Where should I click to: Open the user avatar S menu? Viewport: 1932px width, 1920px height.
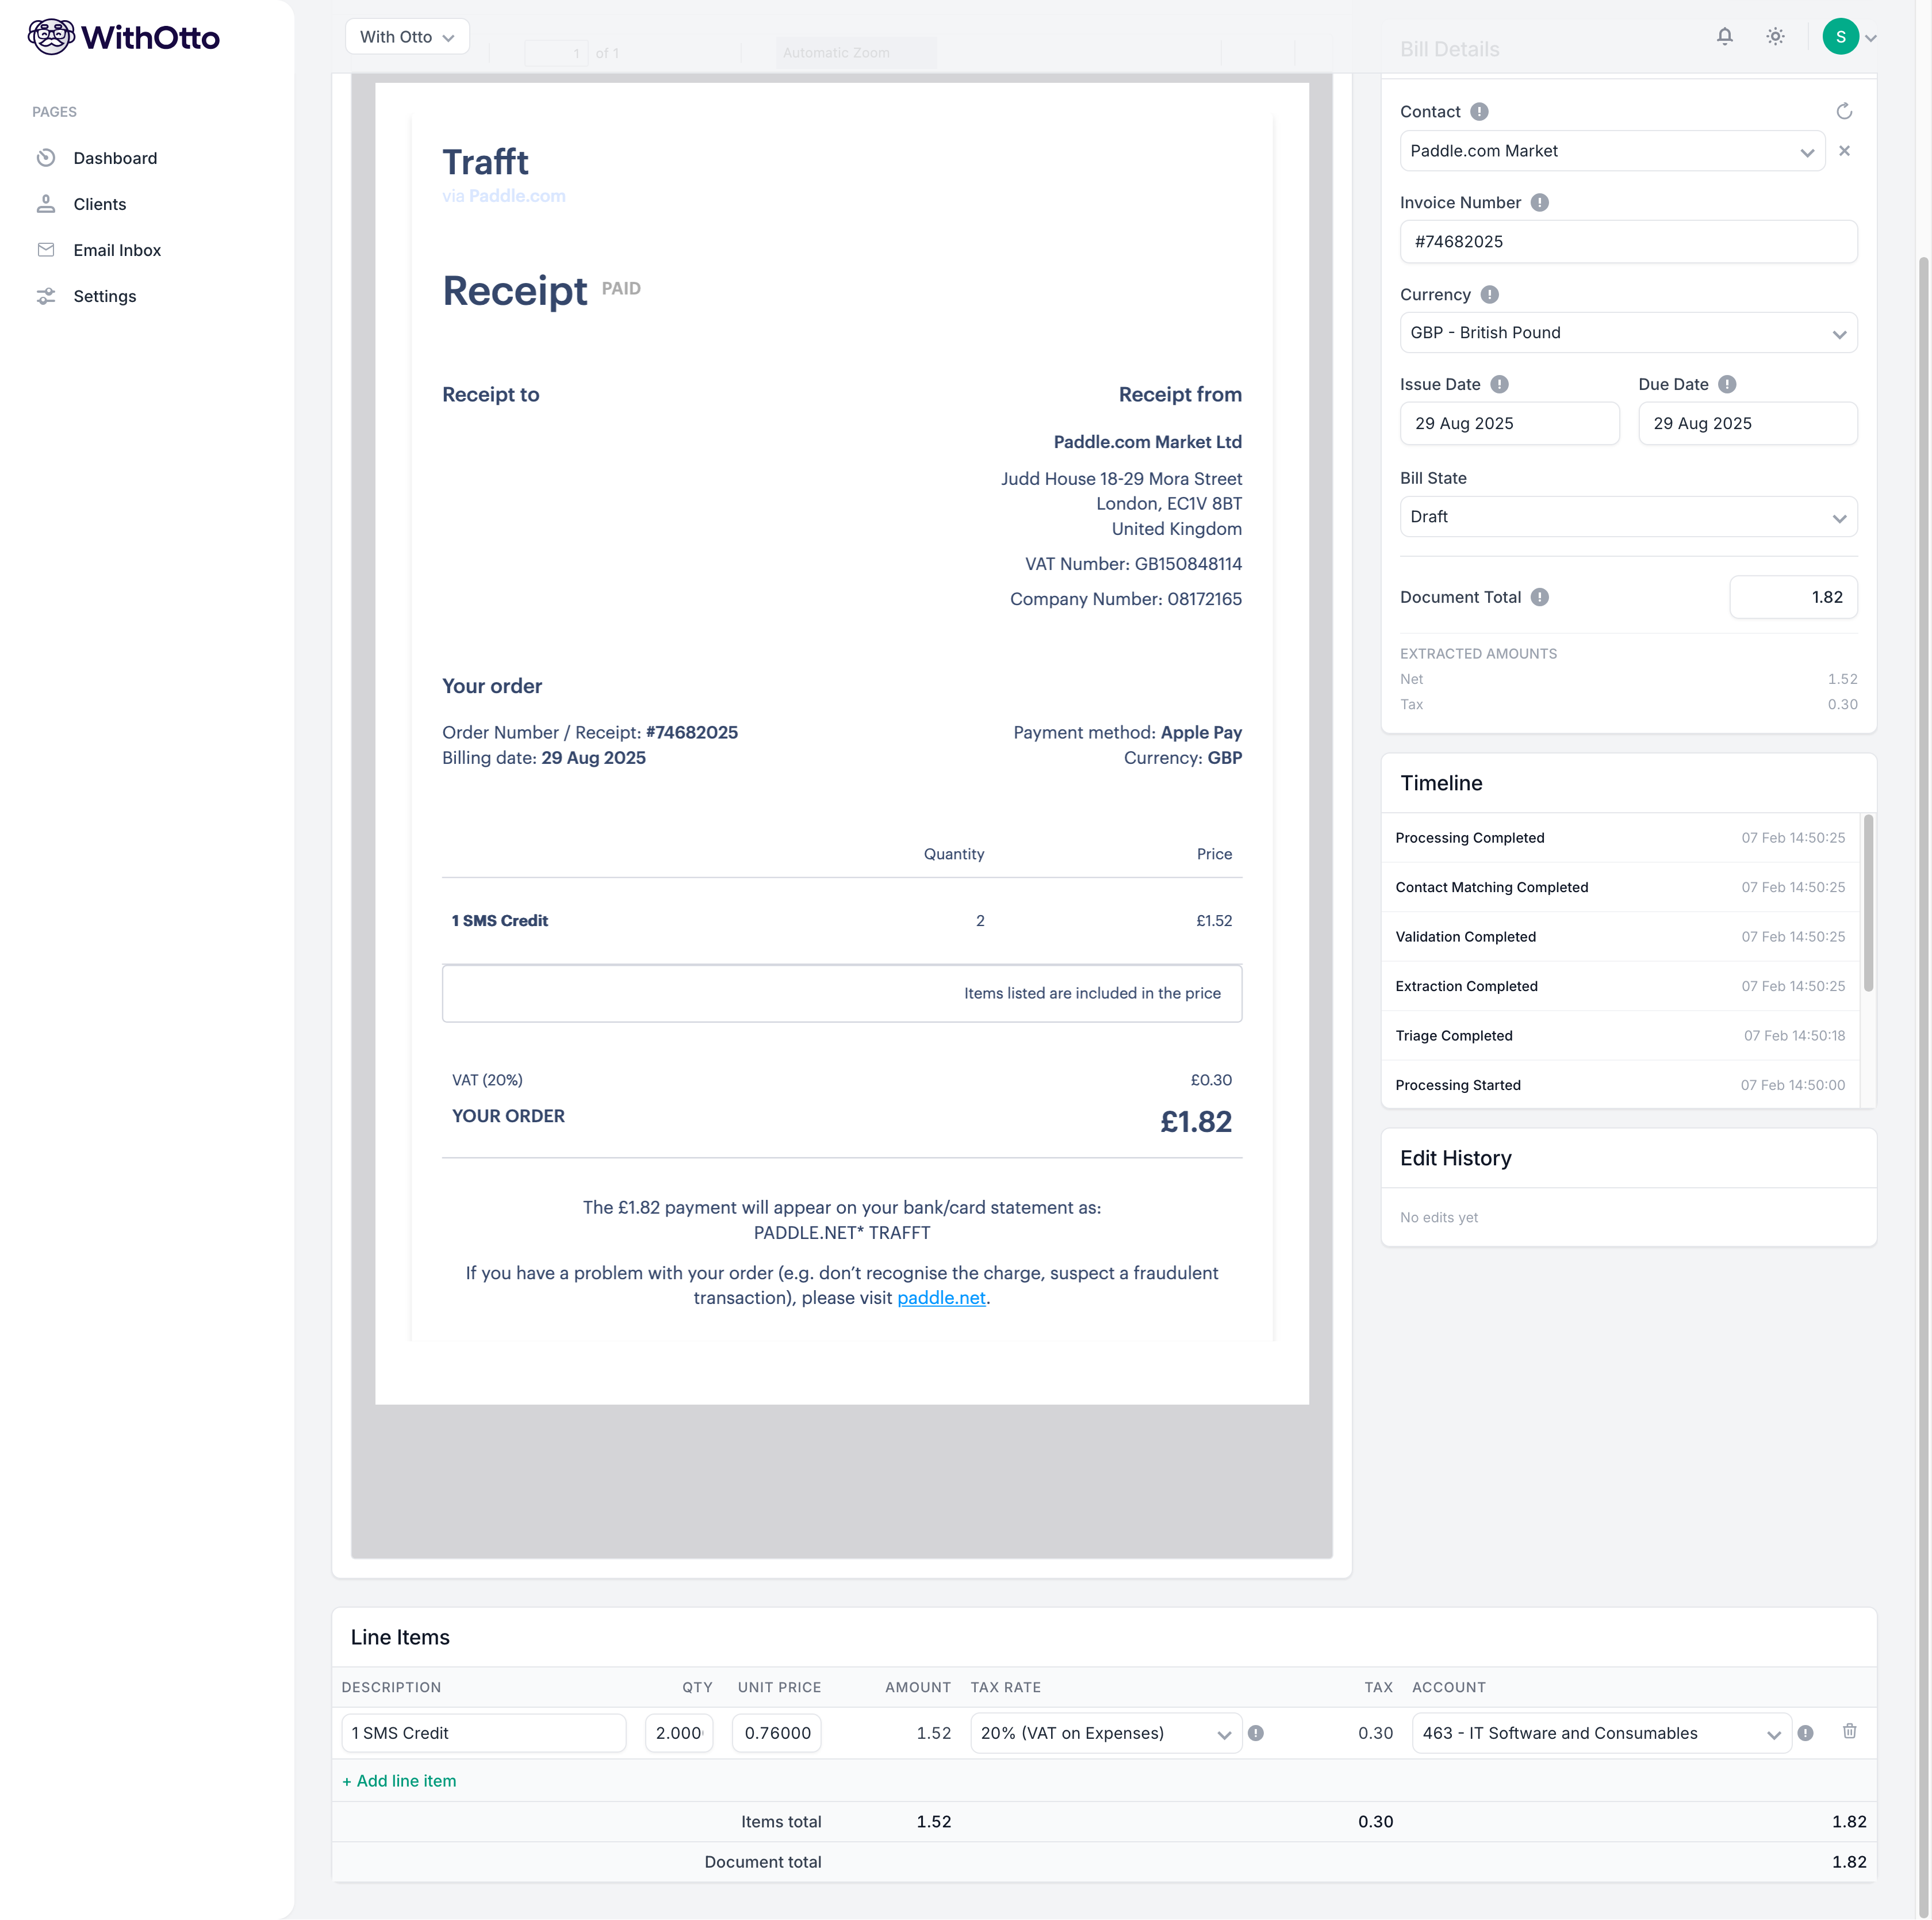[1840, 37]
